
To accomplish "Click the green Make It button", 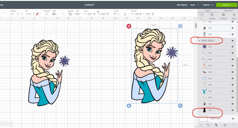I will click(227, 5).
